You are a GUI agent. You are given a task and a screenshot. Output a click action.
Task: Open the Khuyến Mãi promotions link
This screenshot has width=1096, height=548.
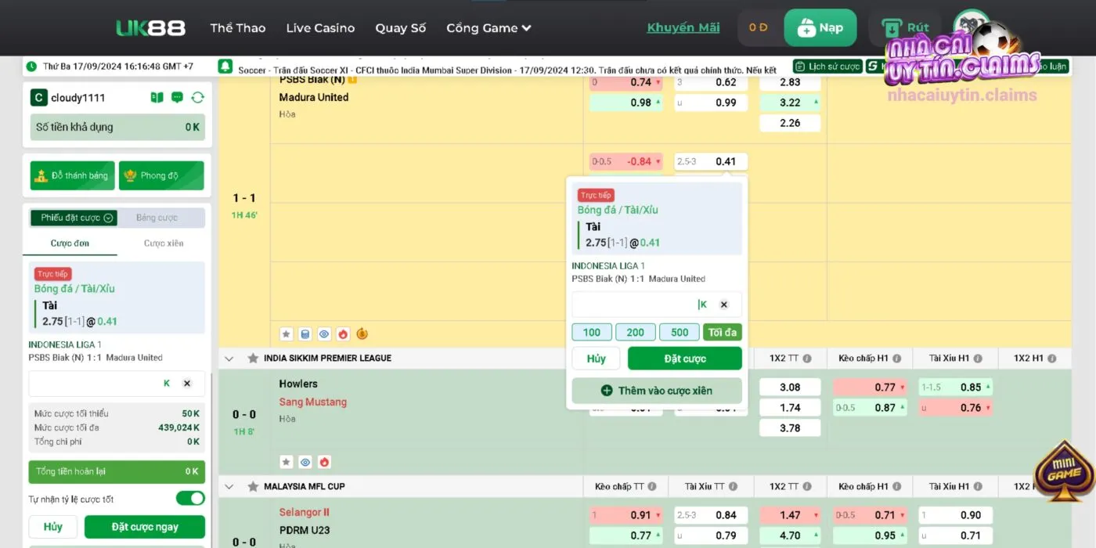point(683,28)
